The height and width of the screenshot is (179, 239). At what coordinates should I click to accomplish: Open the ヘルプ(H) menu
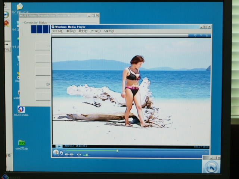(108, 31)
